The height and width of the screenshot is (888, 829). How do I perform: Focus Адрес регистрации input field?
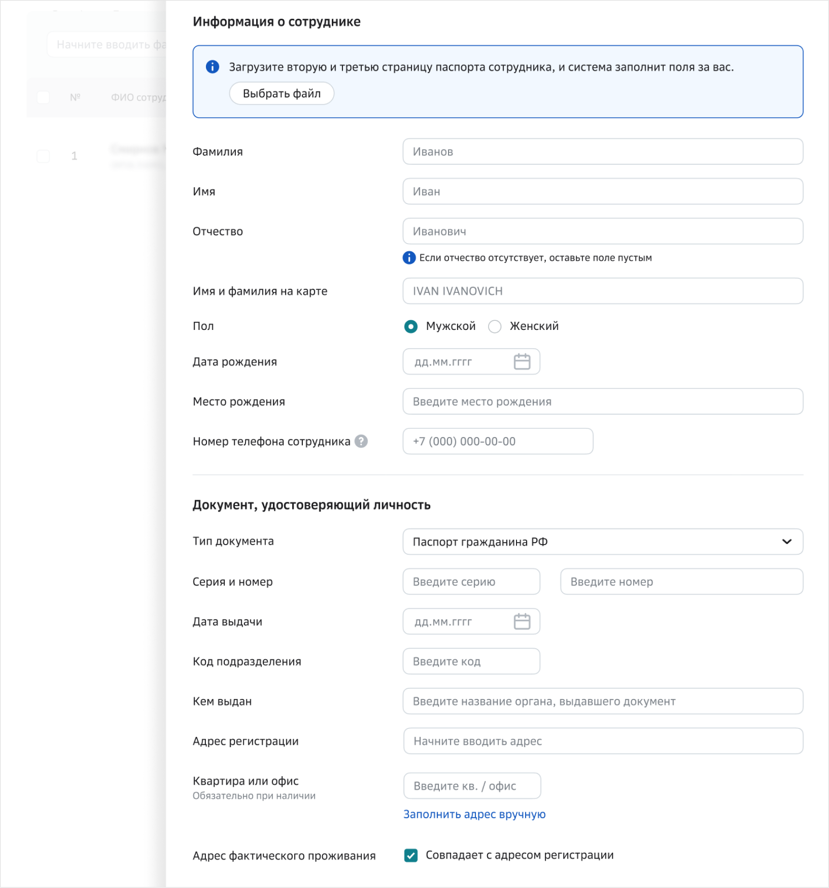(x=603, y=741)
